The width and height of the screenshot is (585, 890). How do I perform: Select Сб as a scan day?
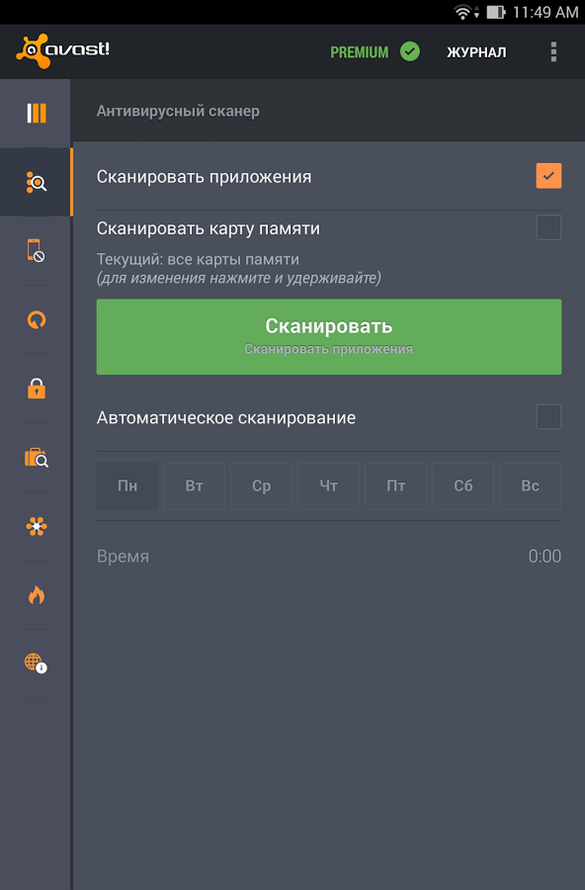(x=462, y=486)
